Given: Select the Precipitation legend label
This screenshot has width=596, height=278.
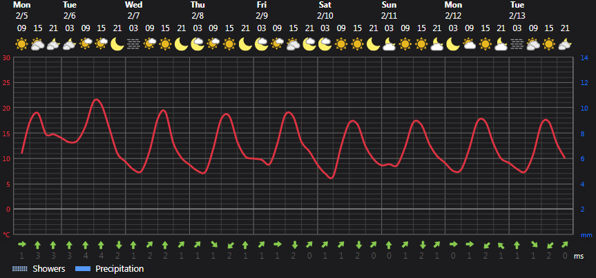Looking at the screenshot, I should click(x=119, y=269).
